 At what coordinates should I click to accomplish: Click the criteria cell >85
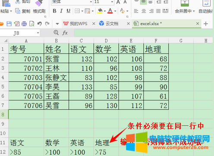click(x=26, y=152)
